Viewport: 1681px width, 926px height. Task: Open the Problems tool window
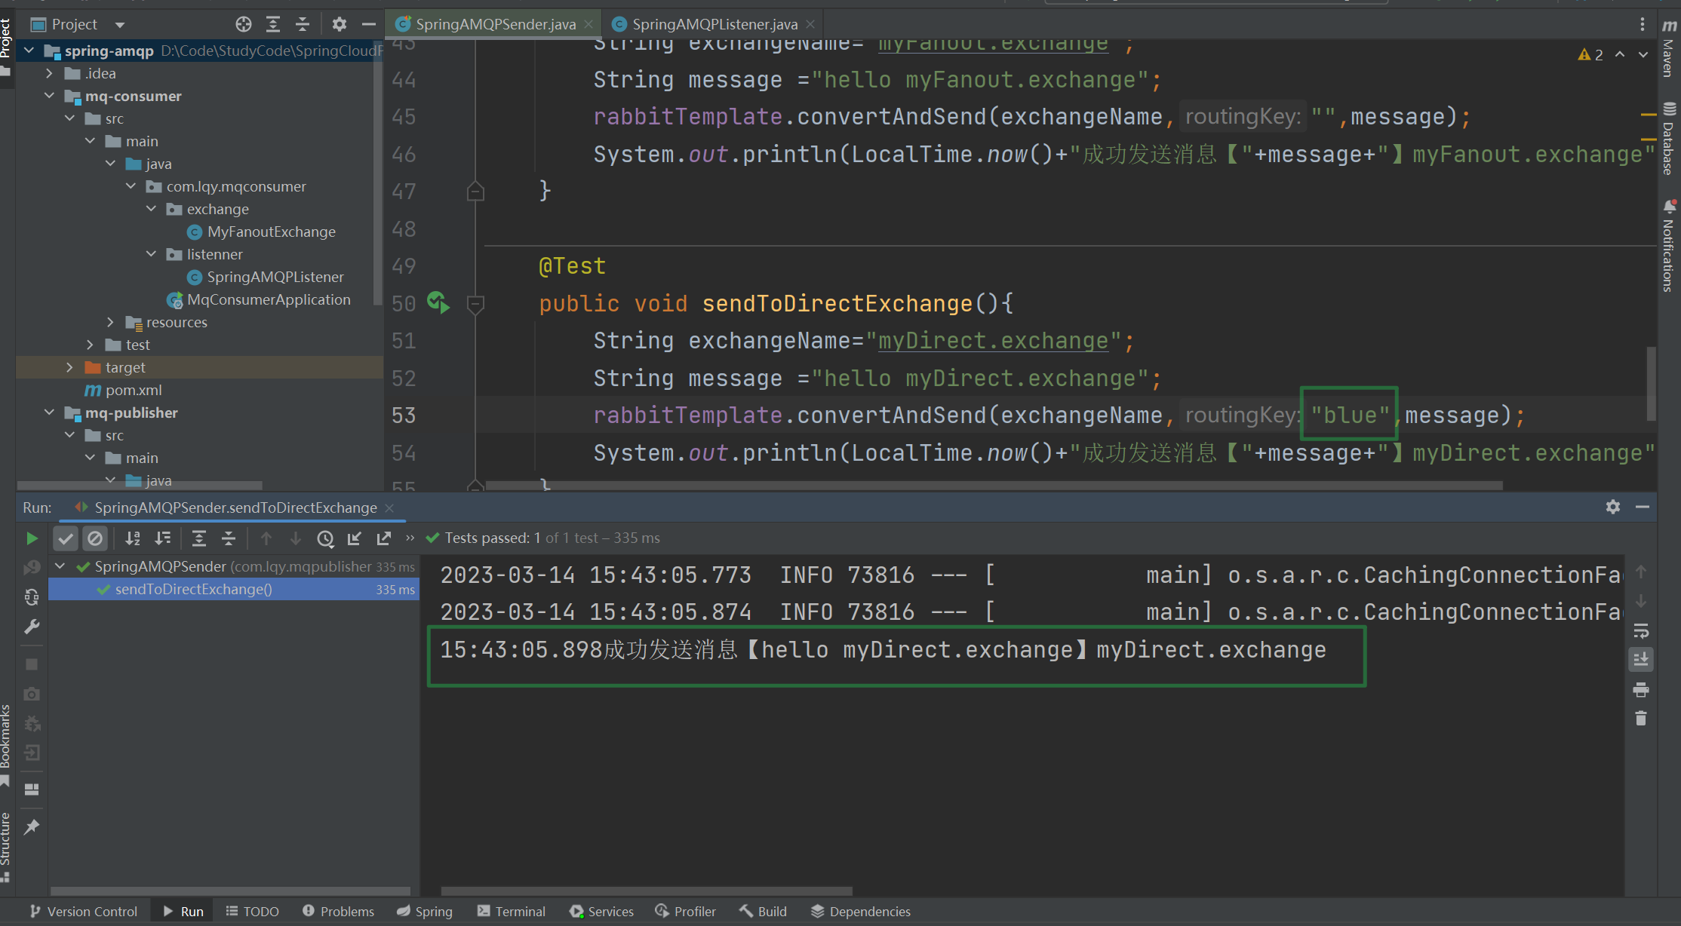tap(338, 911)
